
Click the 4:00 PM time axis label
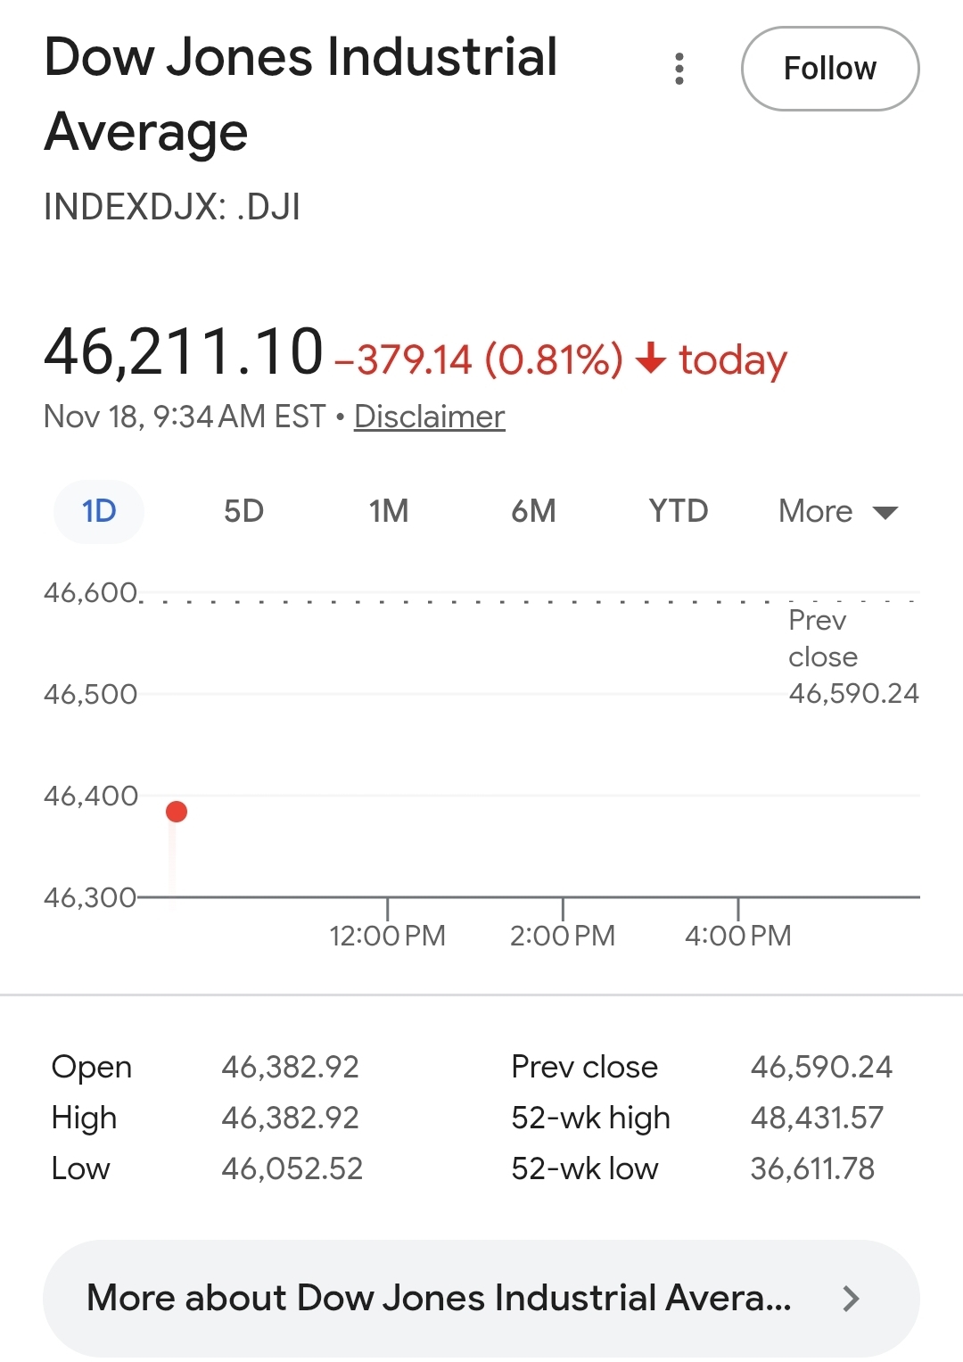737,936
